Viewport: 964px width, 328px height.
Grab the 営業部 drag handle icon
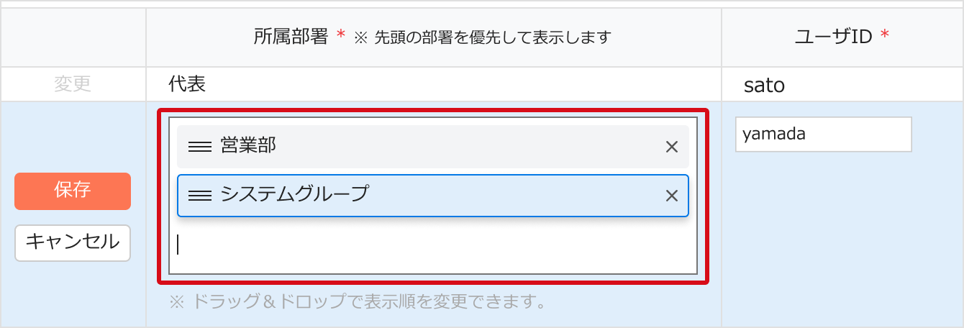point(199,147)
